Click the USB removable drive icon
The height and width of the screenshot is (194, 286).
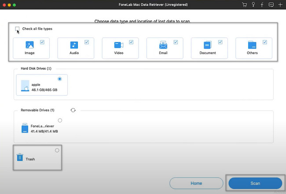pos(25,128)
